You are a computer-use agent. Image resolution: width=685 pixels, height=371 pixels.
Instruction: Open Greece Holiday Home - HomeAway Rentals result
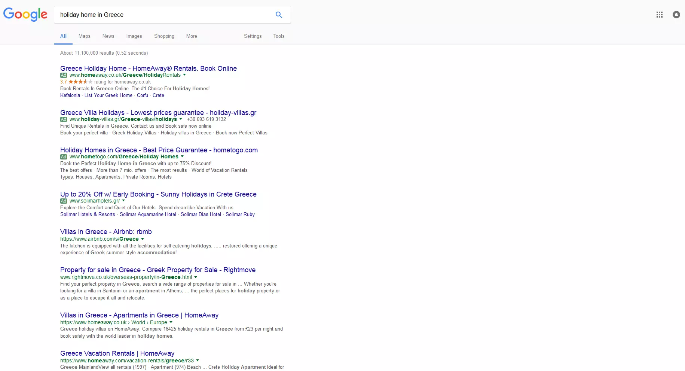point(149,69)
